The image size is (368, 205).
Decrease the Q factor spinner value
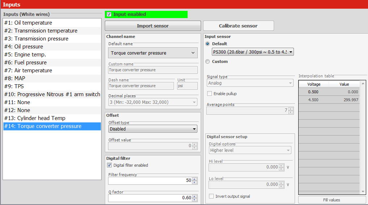[195, 200]
